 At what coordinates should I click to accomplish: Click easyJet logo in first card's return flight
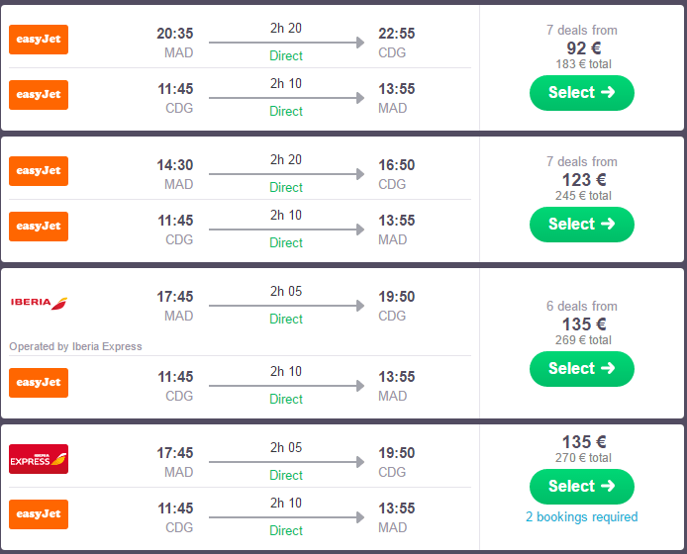pyautogui.click(x=39, y=95)
